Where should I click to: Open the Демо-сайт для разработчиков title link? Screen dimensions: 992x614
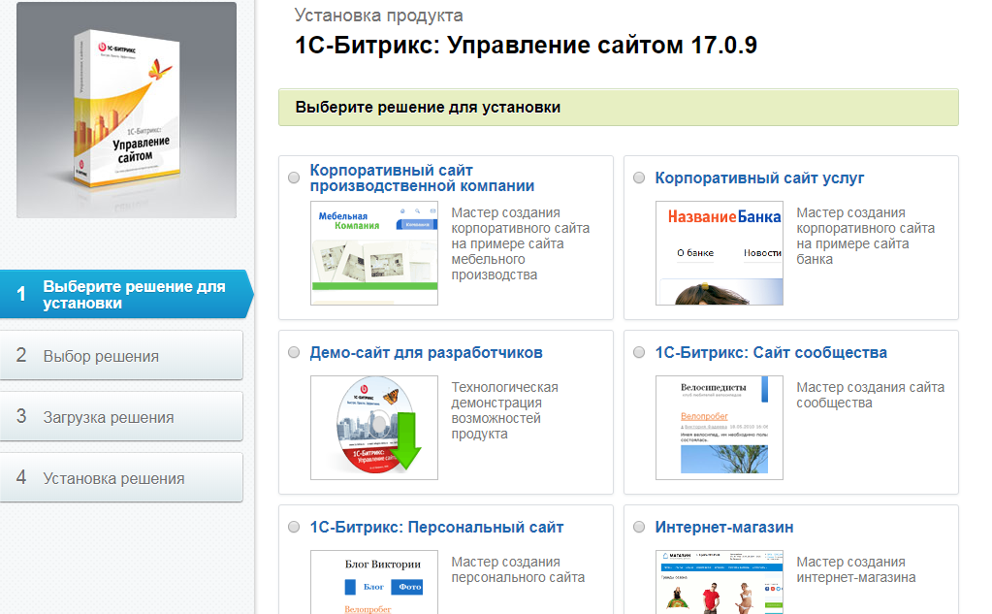coord(426,352)
